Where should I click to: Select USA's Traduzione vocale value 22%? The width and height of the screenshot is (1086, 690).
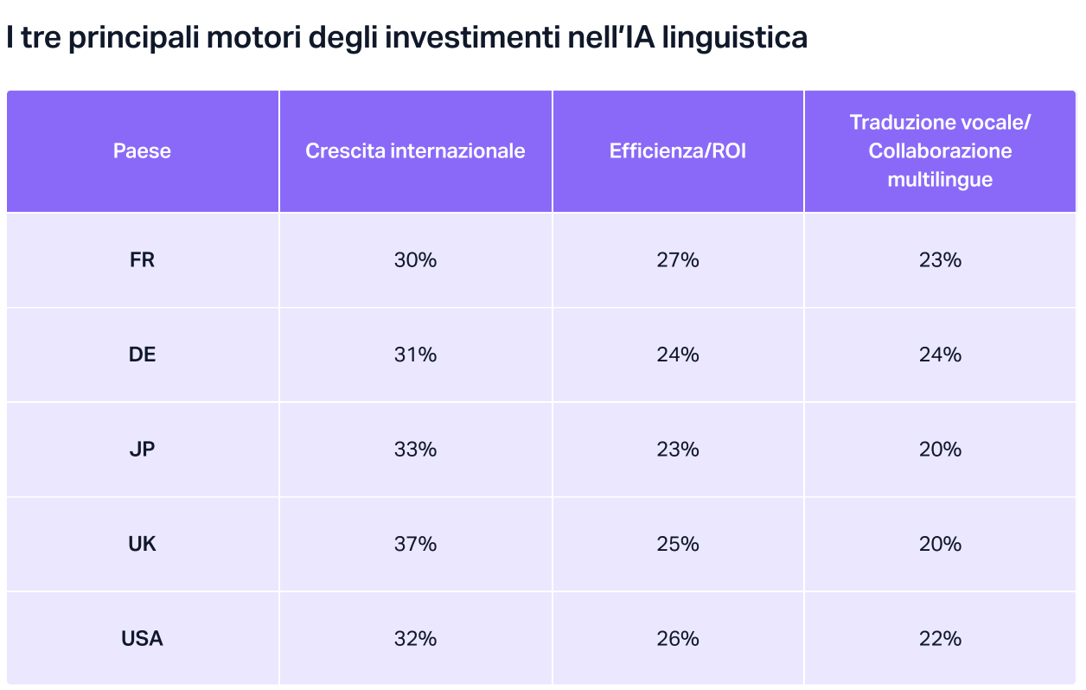[940, 639]
